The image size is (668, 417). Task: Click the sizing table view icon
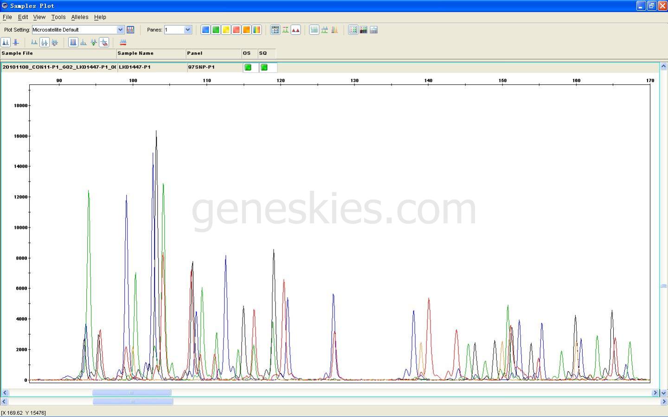(353, 30)
